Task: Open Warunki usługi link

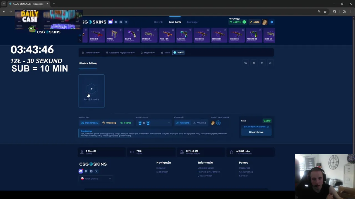Action: 206,168
